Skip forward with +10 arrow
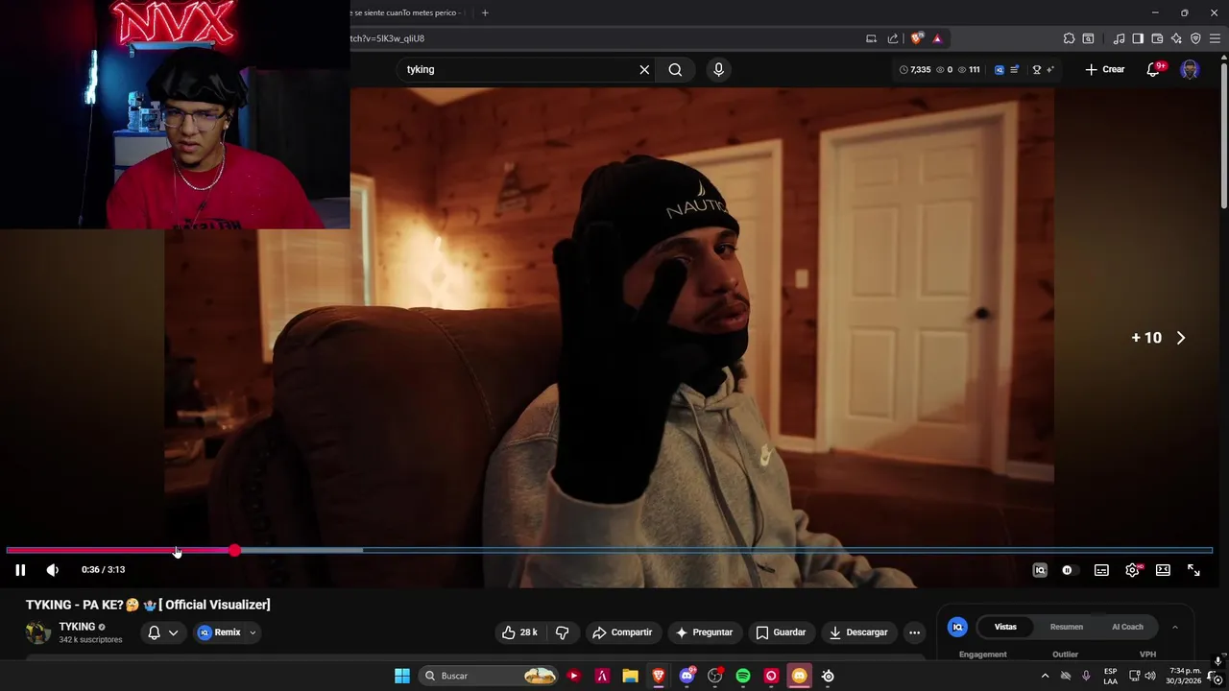Screen dimensions: 1229x691 (1181, 338)
